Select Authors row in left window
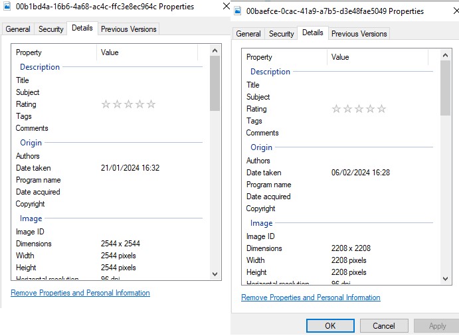Viewport: 459px width, 336px height. click(x=109, y=156)
